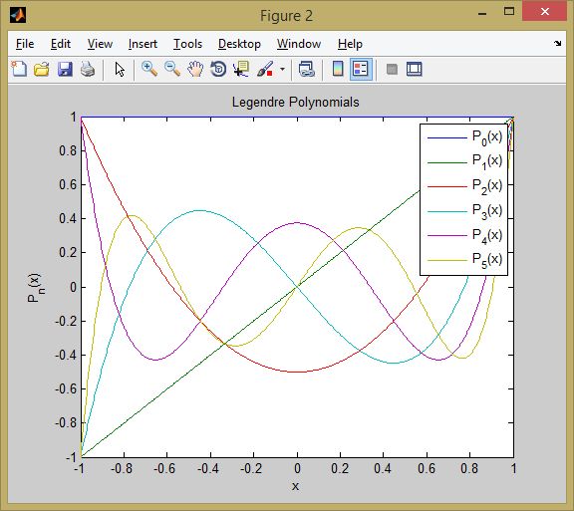This screenshot has width=574, height=511.
Task: Choose the Rotate 3D tool
Action: (218, 69)
